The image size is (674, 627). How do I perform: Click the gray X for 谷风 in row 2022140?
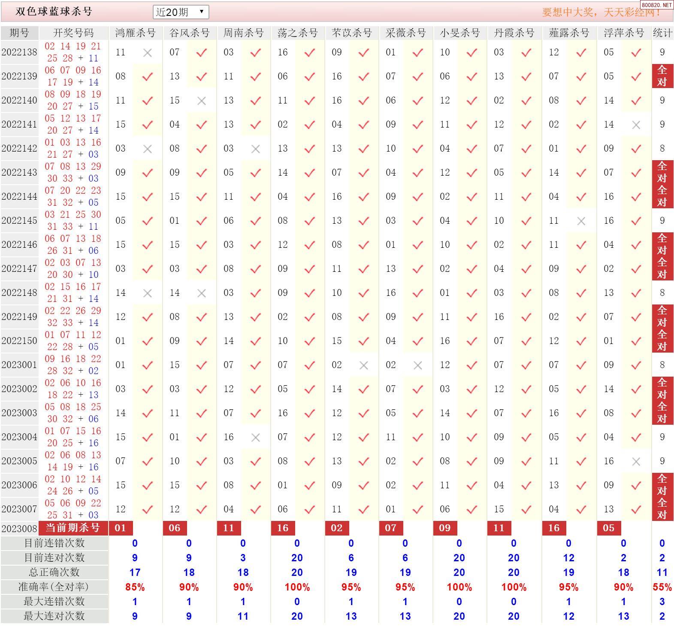(202, 101)
